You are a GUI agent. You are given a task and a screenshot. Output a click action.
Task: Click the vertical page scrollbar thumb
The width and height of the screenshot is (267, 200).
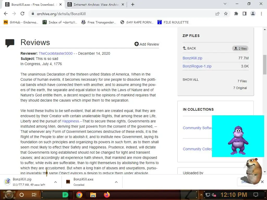(265, 65)
